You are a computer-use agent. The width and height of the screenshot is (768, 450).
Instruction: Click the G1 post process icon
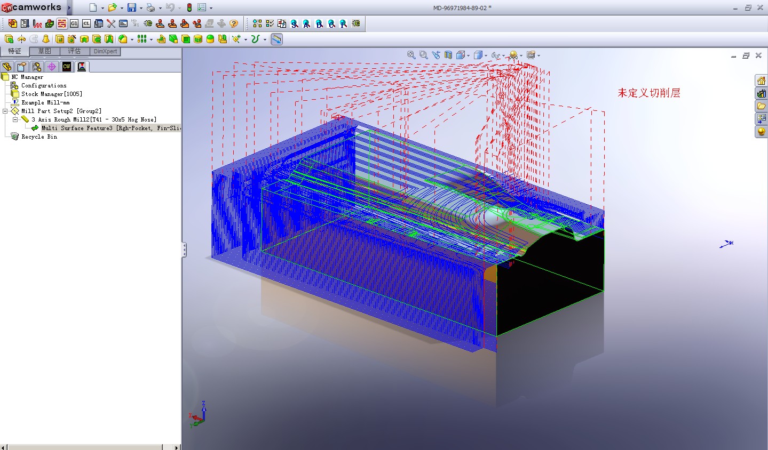pyautogui.click(x=74, y=23)
